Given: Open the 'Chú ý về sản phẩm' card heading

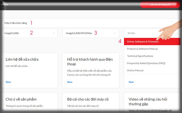Looking at the screenshot, I should [x=21, y=99].
